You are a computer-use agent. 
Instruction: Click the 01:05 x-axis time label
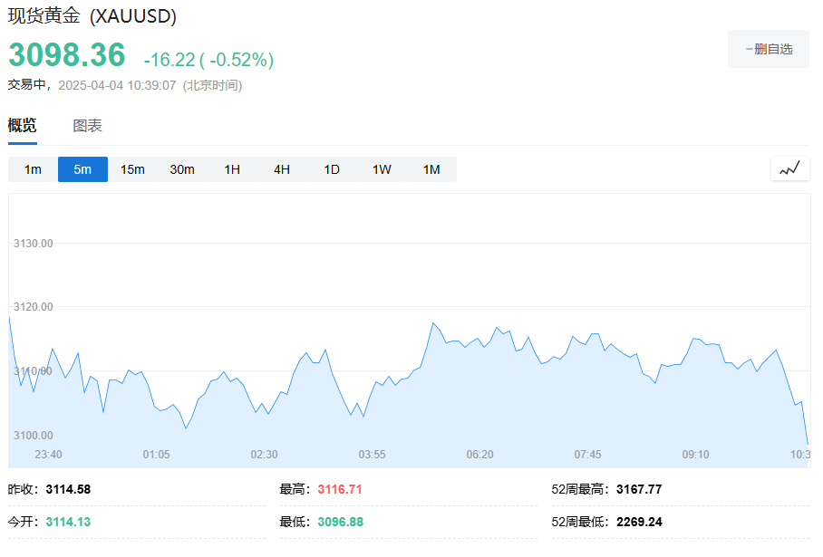pyautogui.click(x=157, y=454)
